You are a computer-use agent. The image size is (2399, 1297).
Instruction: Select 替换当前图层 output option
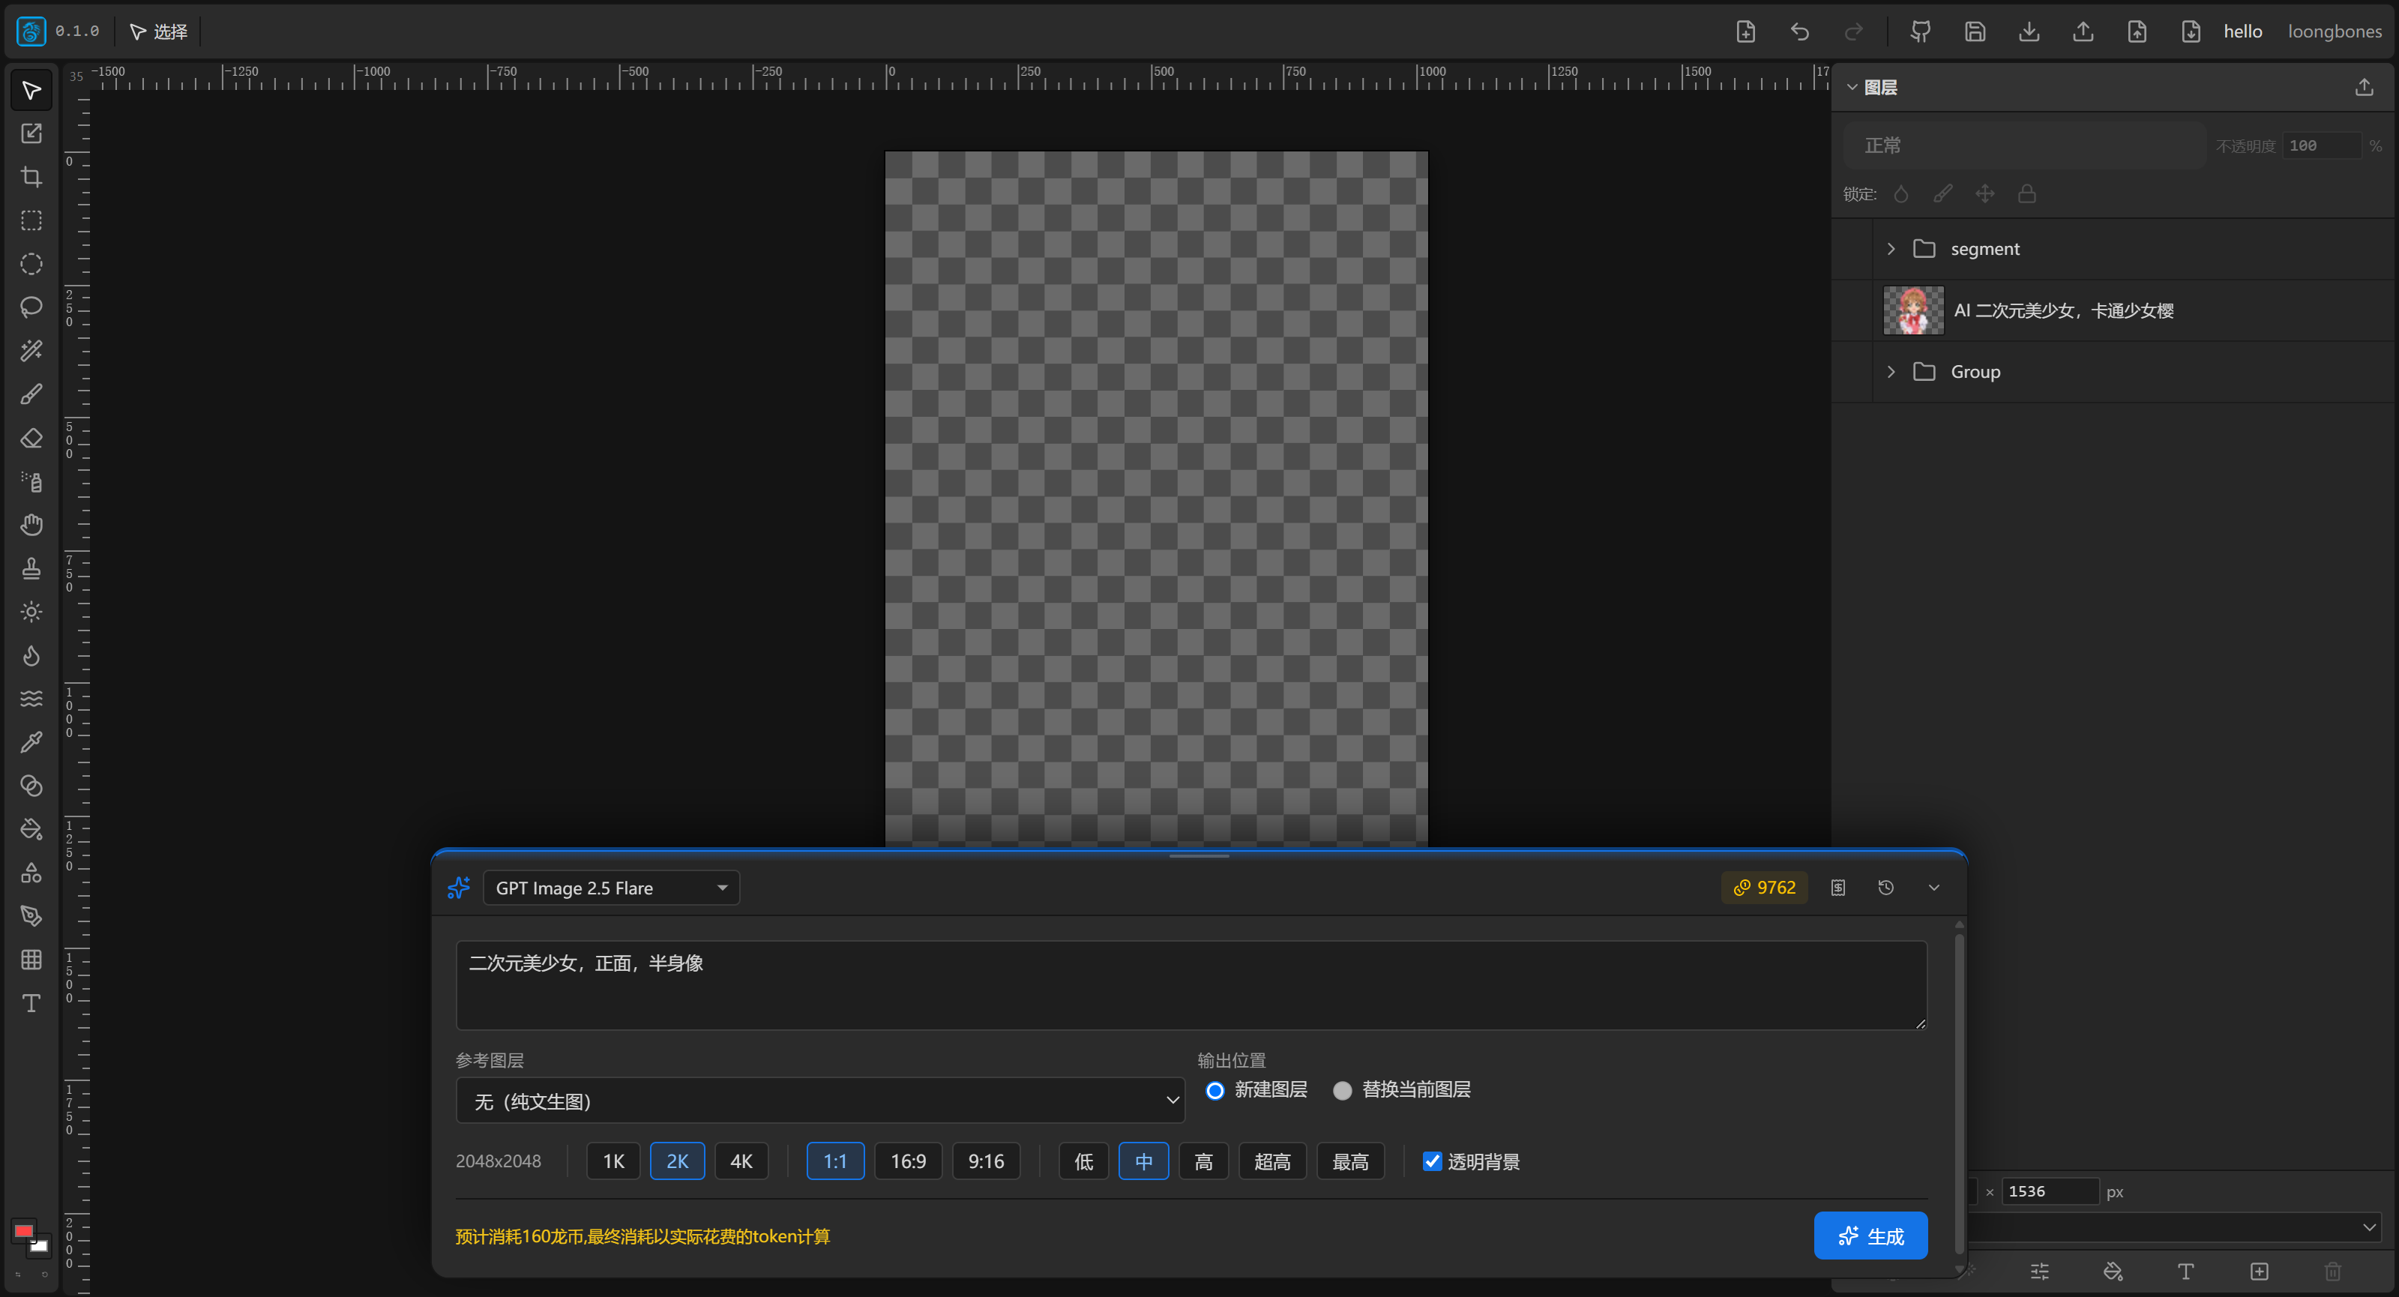click(1402, 1089)
